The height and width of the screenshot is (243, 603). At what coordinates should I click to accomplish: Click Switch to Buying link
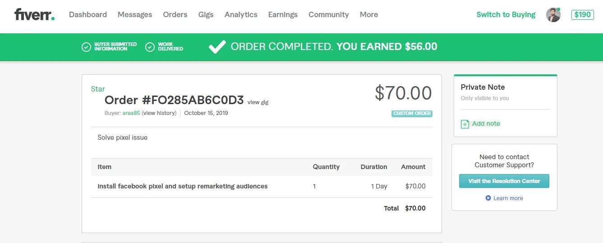506,15
